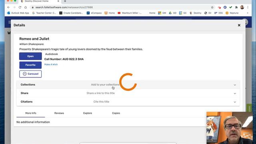
Task: Show more bookmarks overflow arrow
Action: (248, 13)
